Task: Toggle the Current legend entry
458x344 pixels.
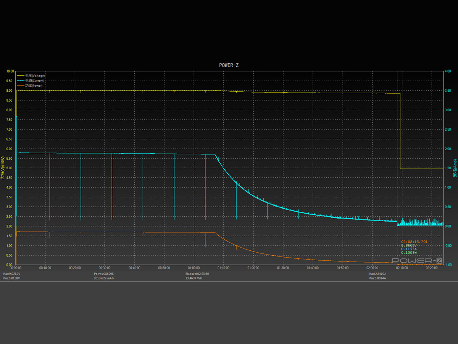Action: pos(35,81)
